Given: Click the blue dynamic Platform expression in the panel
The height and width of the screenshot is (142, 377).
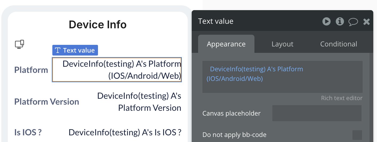Looking at the screenshot, I should [255, 74].
